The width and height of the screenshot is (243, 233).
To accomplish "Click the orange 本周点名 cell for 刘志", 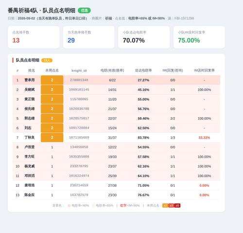I will [52, 128].
